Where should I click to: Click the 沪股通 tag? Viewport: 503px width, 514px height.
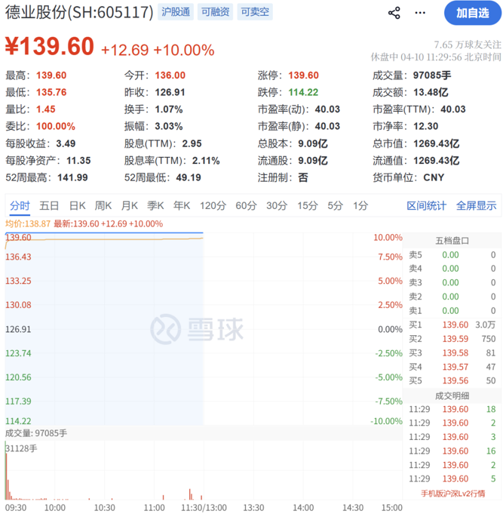click(176, 12)
